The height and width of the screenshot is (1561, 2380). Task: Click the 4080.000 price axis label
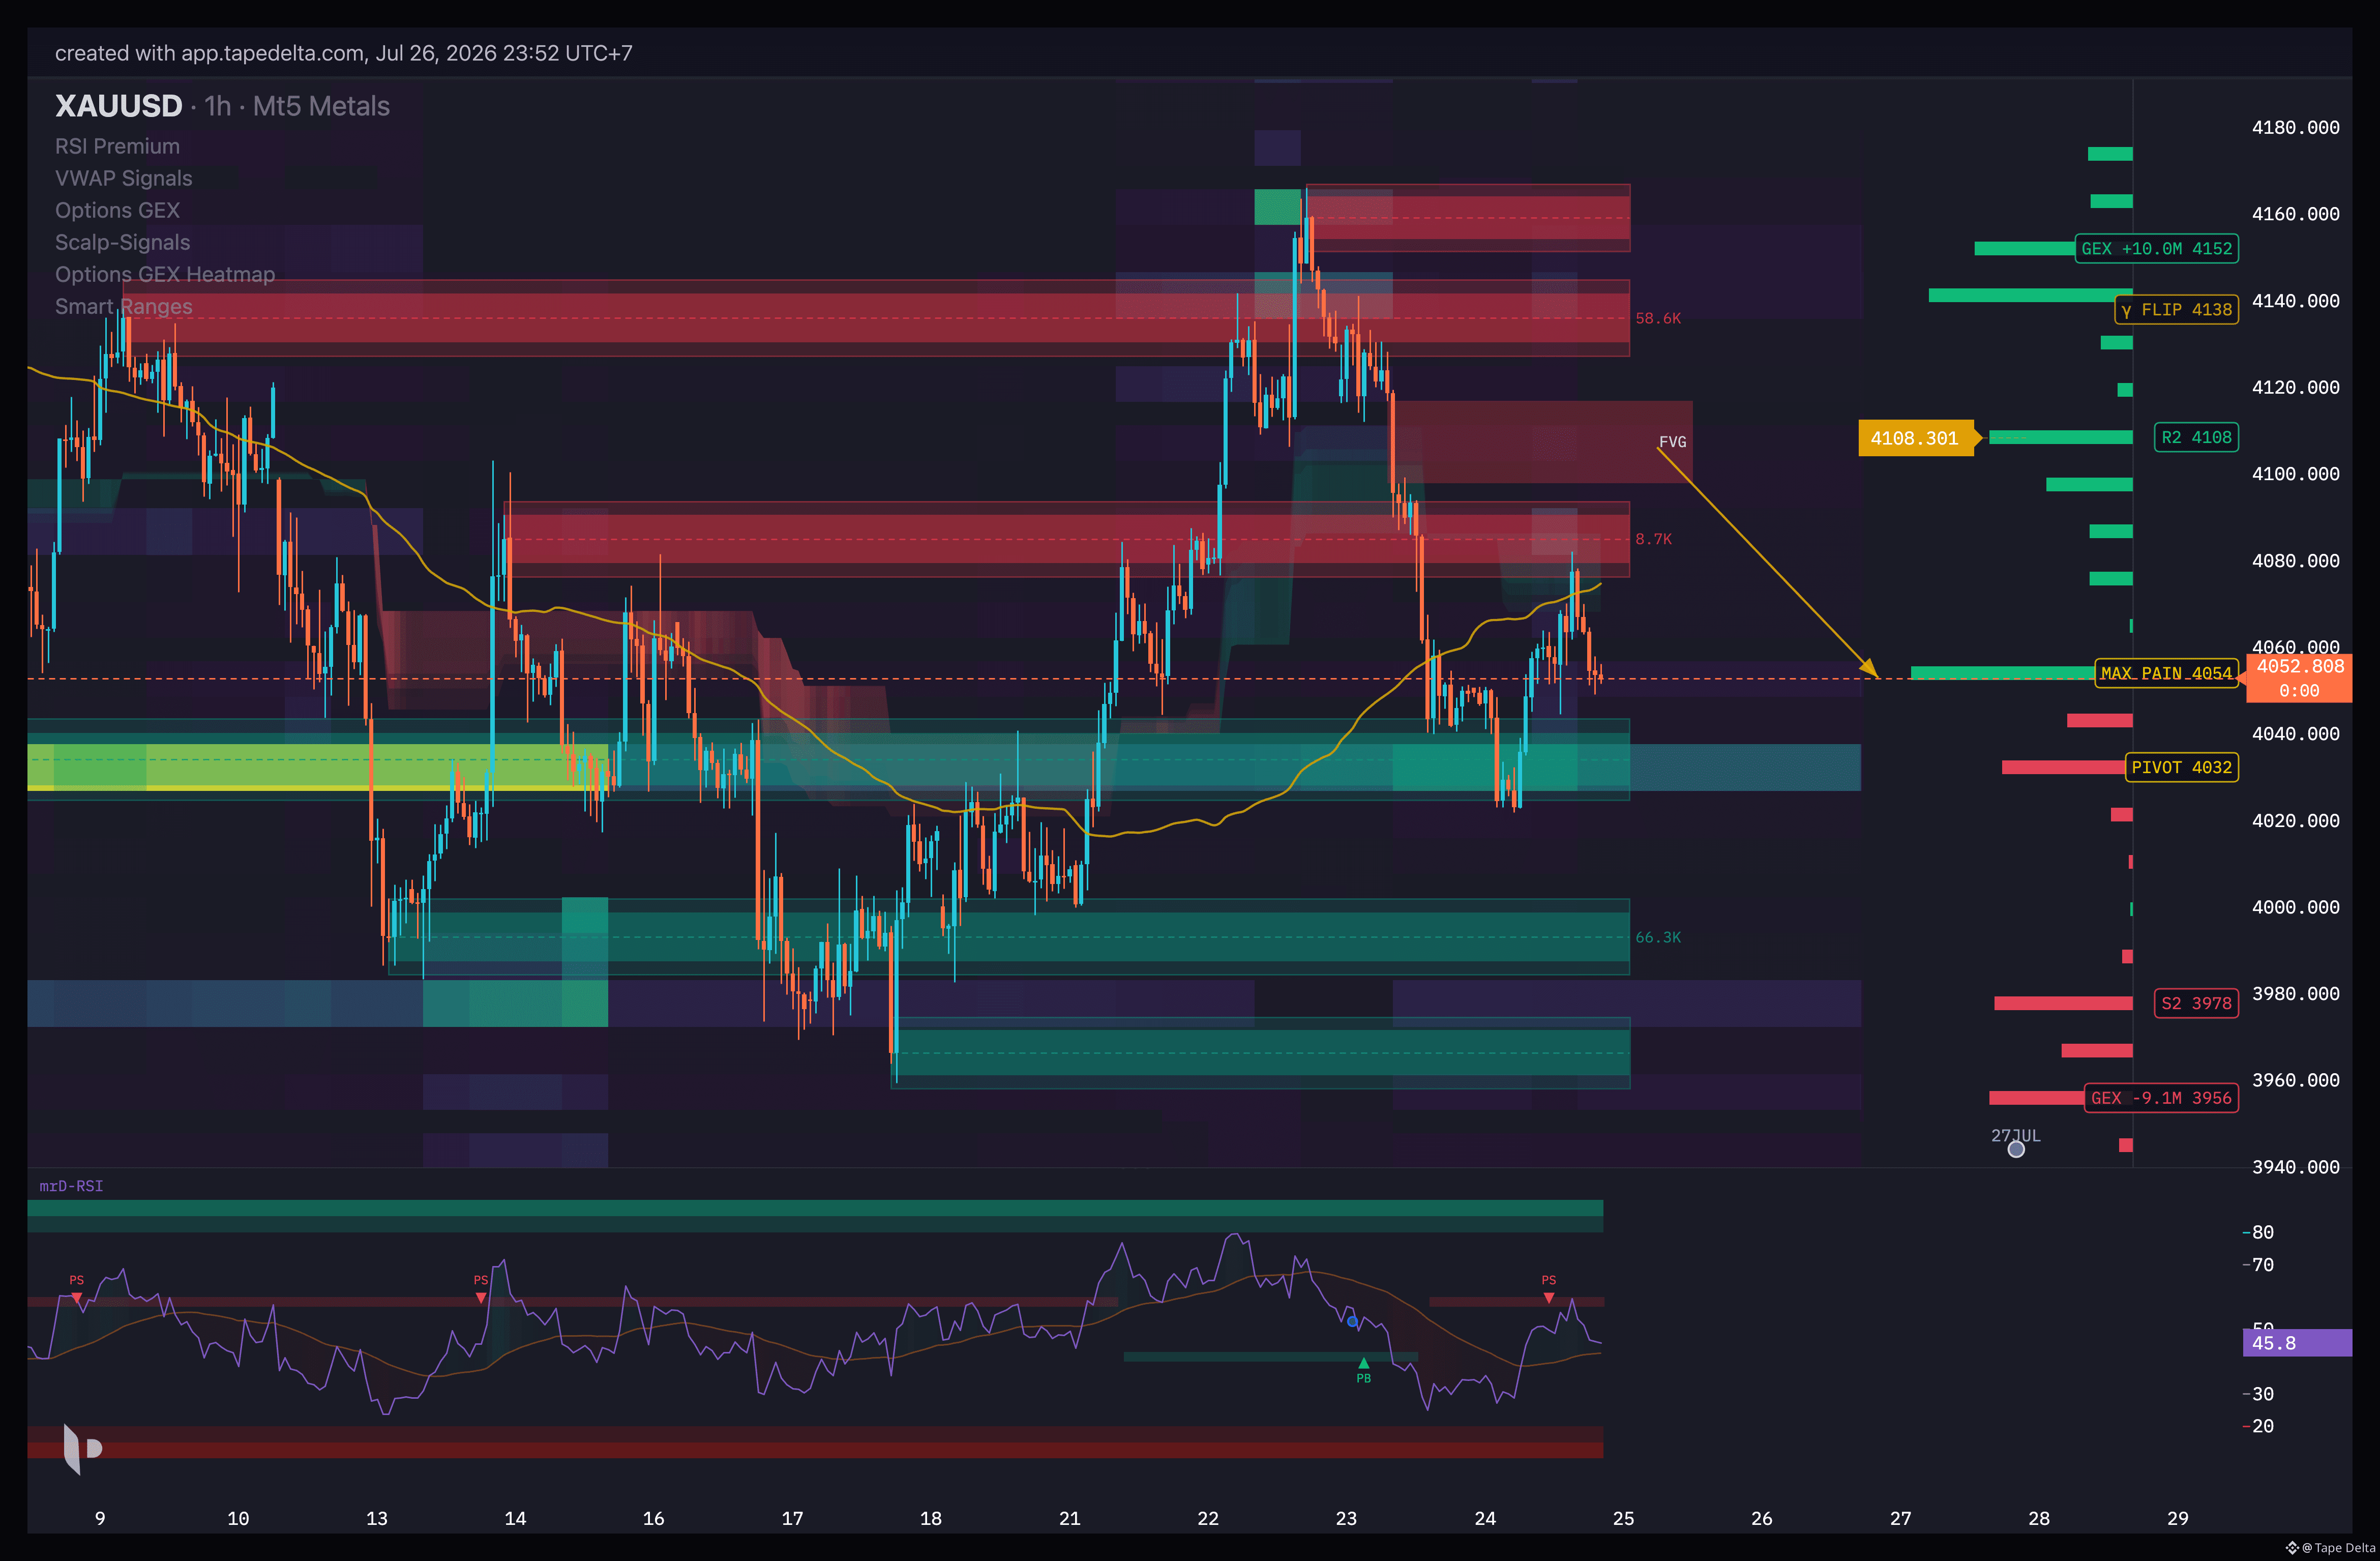(x=2296, y=561)
